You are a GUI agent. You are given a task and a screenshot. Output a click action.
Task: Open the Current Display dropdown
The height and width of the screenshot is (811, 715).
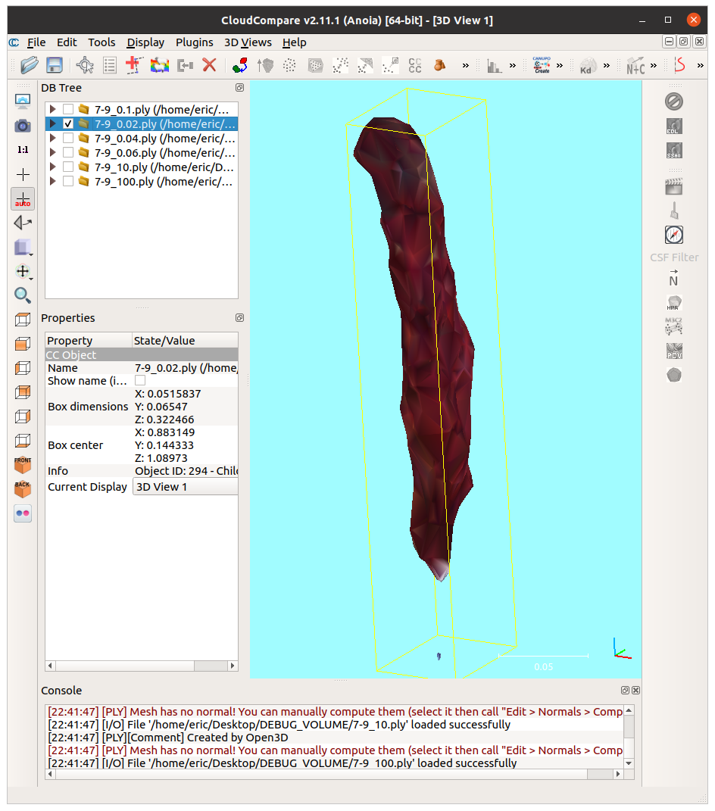pyautogui.click(x=185, y=486)
